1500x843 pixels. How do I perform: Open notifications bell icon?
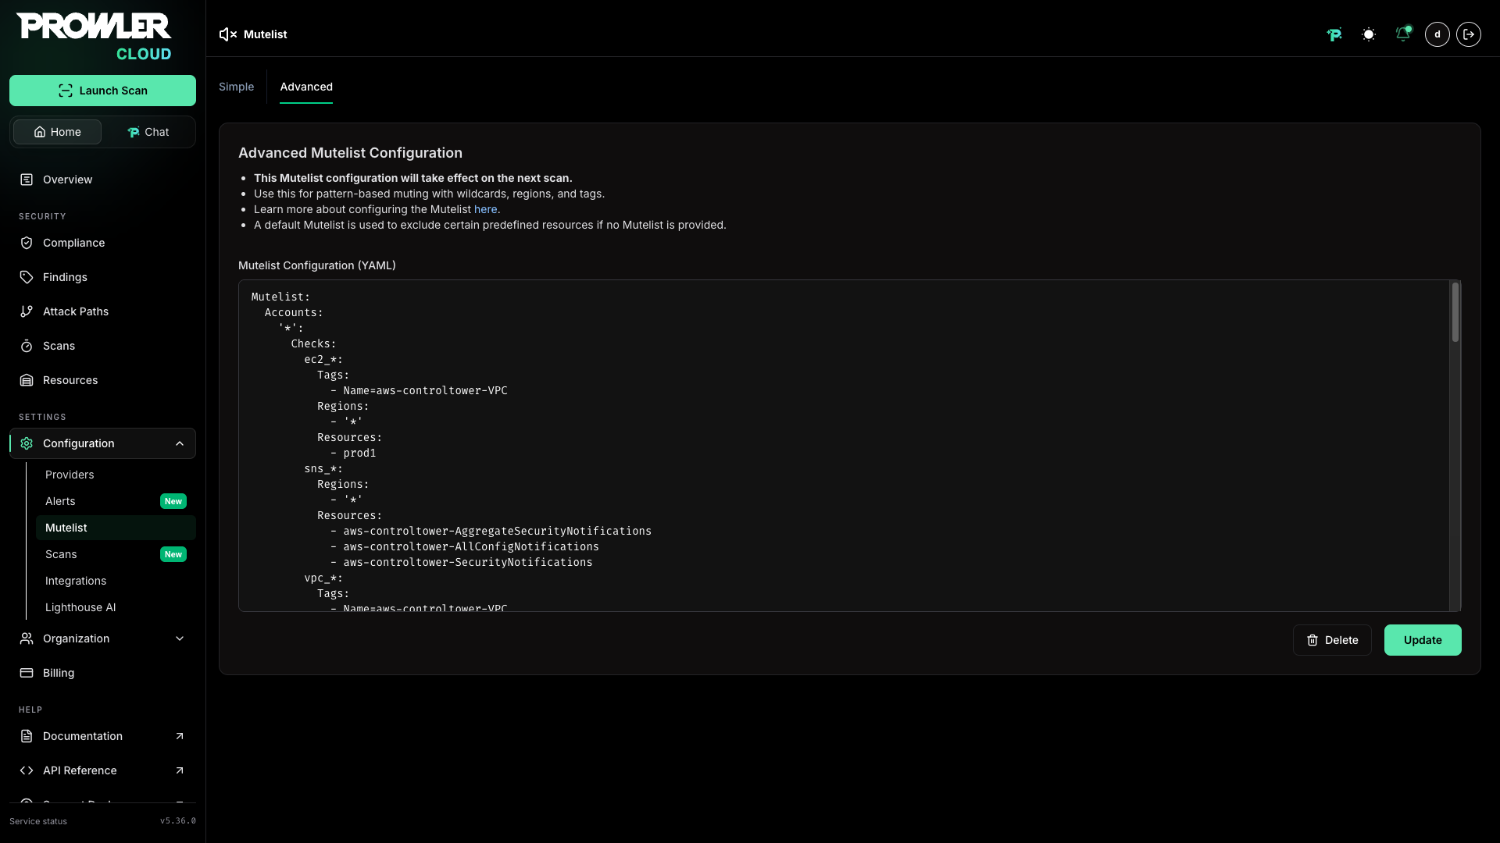(1403, 34)
